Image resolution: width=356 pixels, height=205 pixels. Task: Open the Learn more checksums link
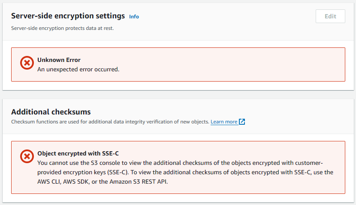224,122
